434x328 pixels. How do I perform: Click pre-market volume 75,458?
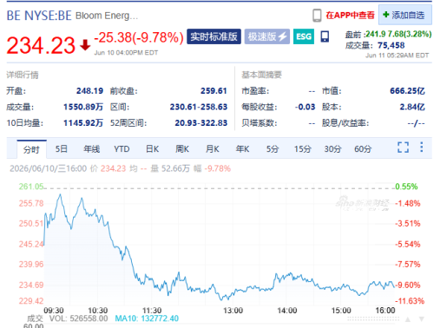click(391, 45)
